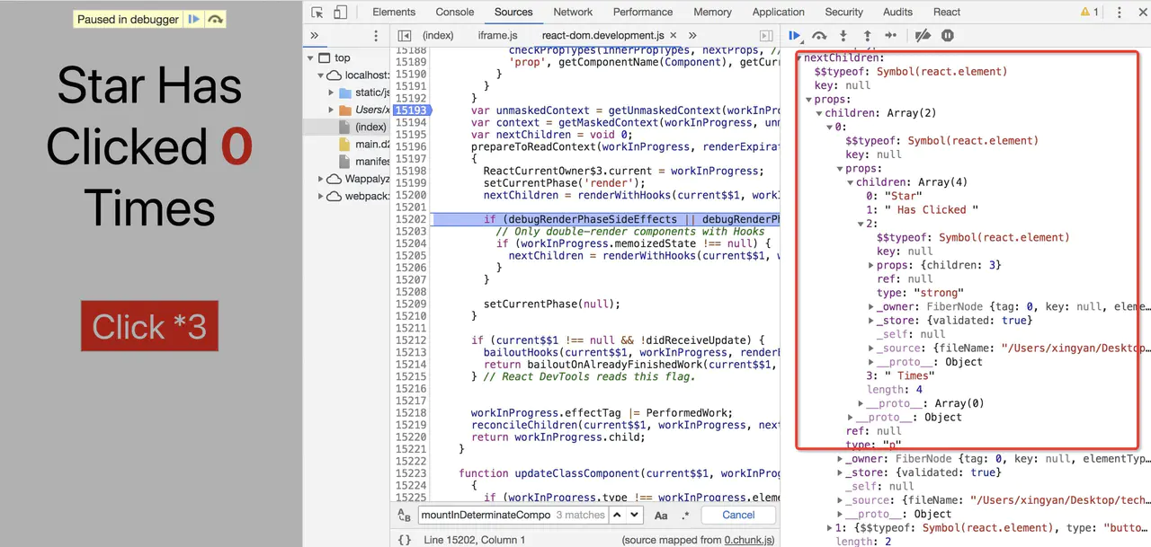Click the Step out of function icon

click(867, 35)
